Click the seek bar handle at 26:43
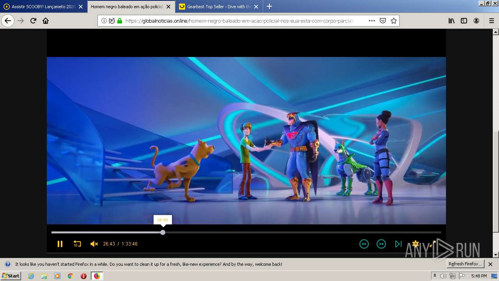This screenshot has width=499, height=281. 163,232
